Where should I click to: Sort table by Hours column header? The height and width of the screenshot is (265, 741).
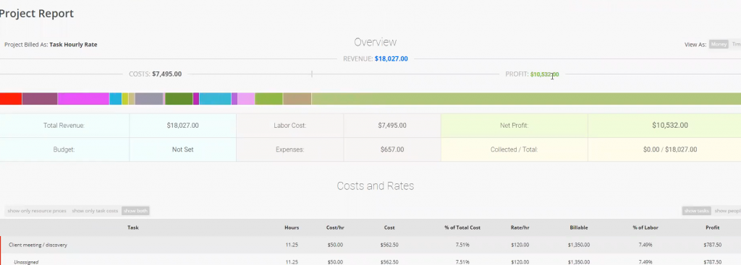[x=292, y=227]
